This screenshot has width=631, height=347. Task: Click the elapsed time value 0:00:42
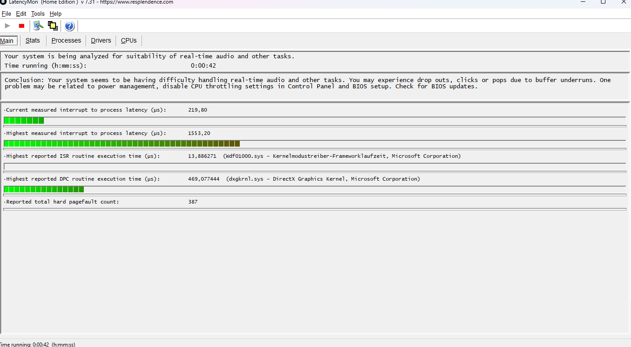[x=203, y=65]
